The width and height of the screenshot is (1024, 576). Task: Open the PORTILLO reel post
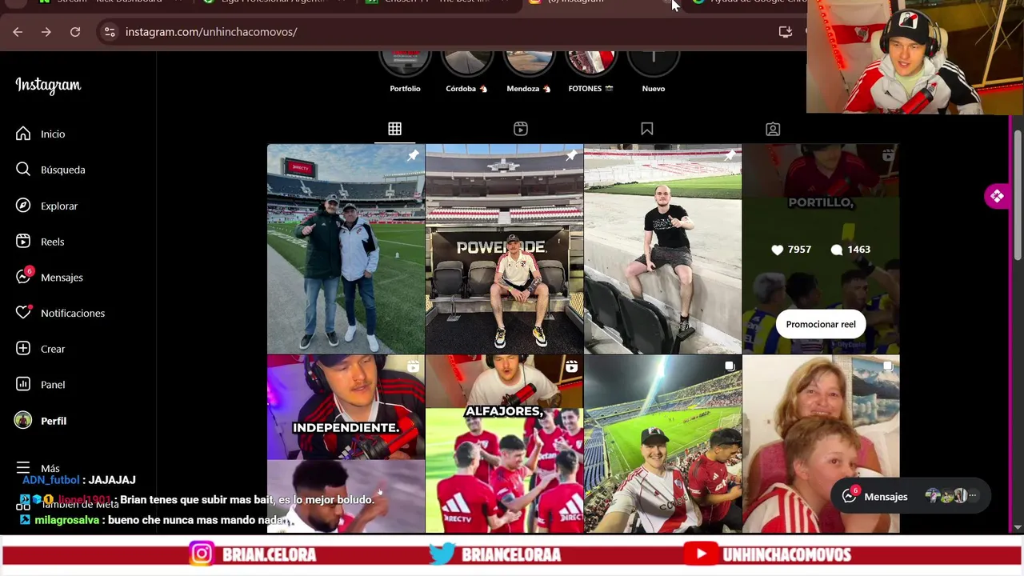pos(821,249)
